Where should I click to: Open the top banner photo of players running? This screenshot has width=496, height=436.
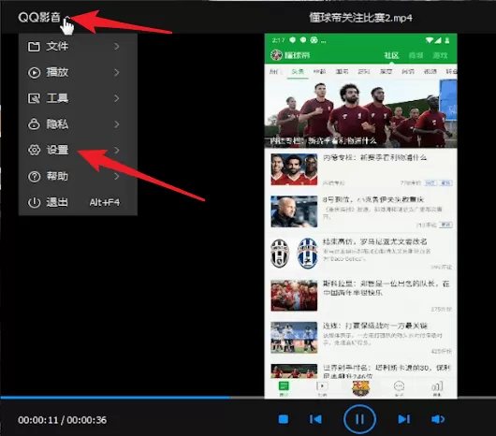(x=360, y=113)
